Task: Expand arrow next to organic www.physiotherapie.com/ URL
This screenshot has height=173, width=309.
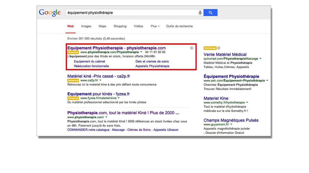Action: pyautogui.click(x=106, y=117)
